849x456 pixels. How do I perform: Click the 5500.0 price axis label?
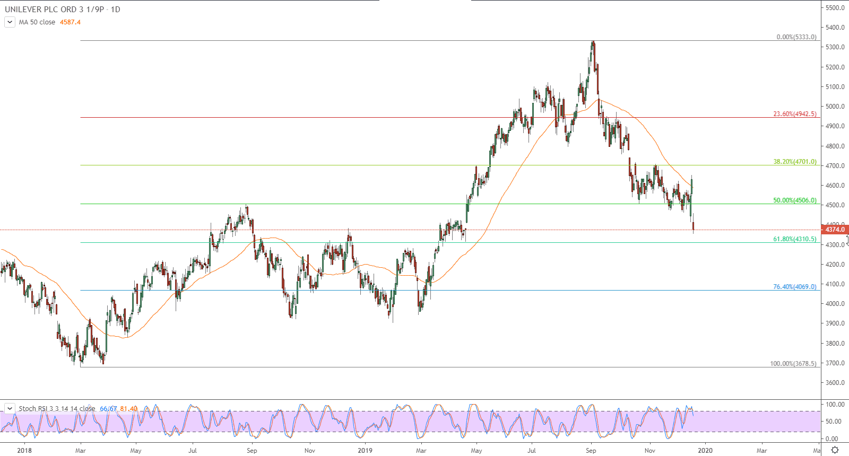pos(835,8)
